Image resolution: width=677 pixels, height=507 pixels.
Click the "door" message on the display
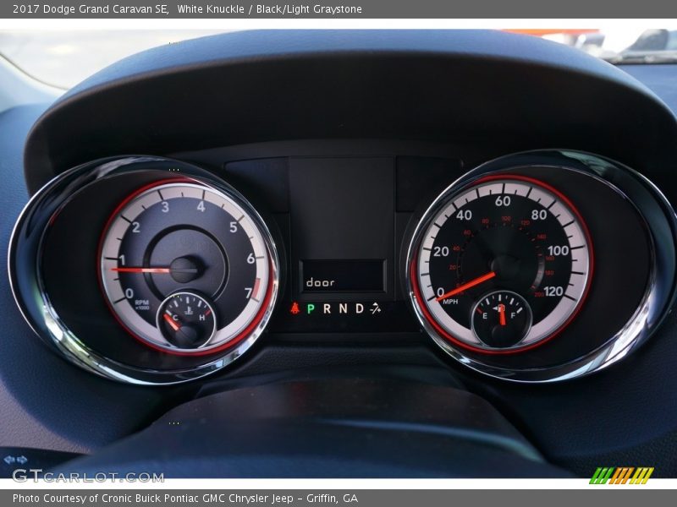coord(320,282)
